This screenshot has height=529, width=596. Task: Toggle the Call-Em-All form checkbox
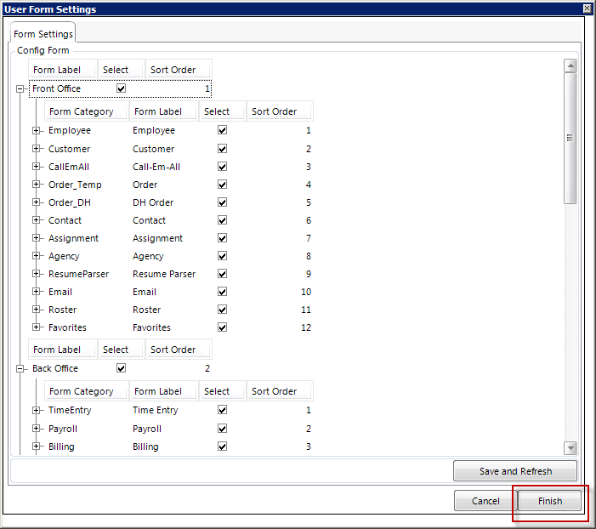[223, 166]
